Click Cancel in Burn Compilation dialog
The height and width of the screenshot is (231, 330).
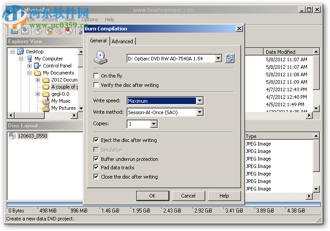click(188, 196)
